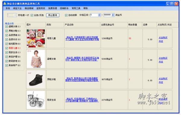Open the 常用工具 menu
This screenshot has height=115, width=181.
tap(76, 8)
